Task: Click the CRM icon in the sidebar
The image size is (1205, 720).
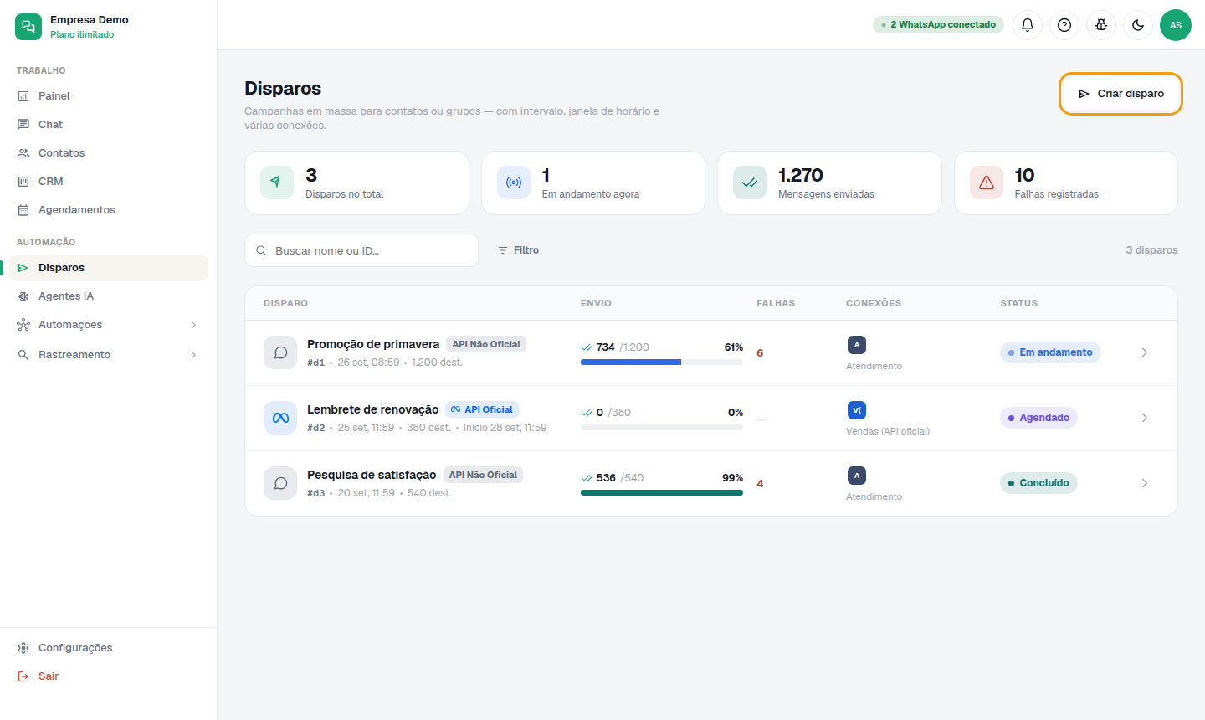Action: [23, 182]
